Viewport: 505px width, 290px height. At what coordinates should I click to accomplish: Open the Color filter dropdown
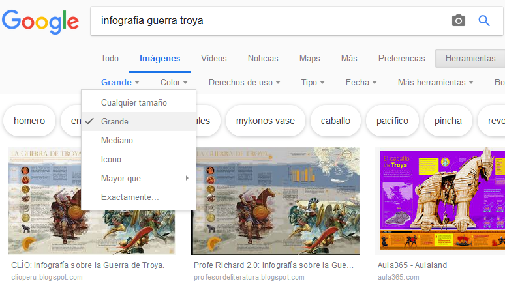tap(174, 82)
